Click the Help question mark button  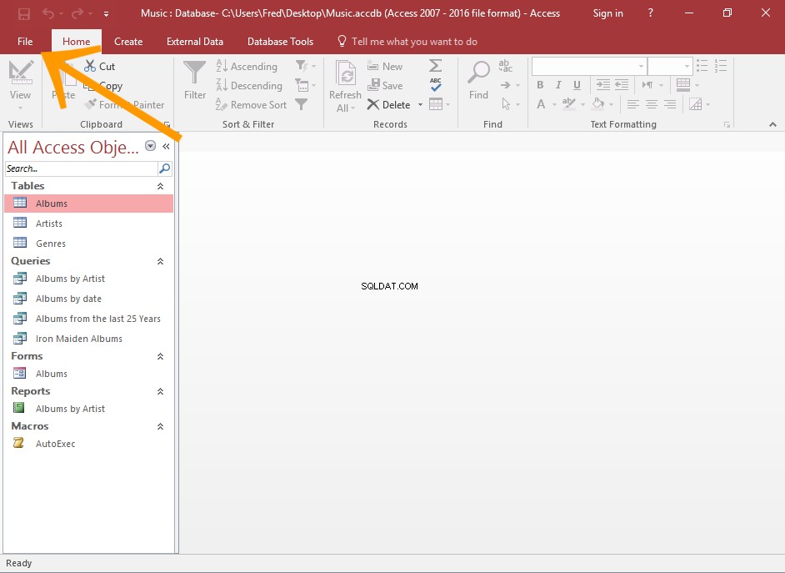click(x=650, y=13)
